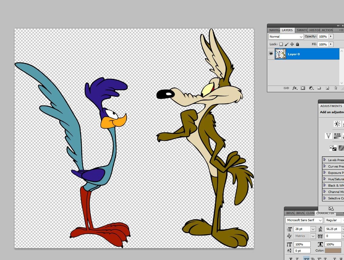Select the Layer 0 name

coord(294,54)
